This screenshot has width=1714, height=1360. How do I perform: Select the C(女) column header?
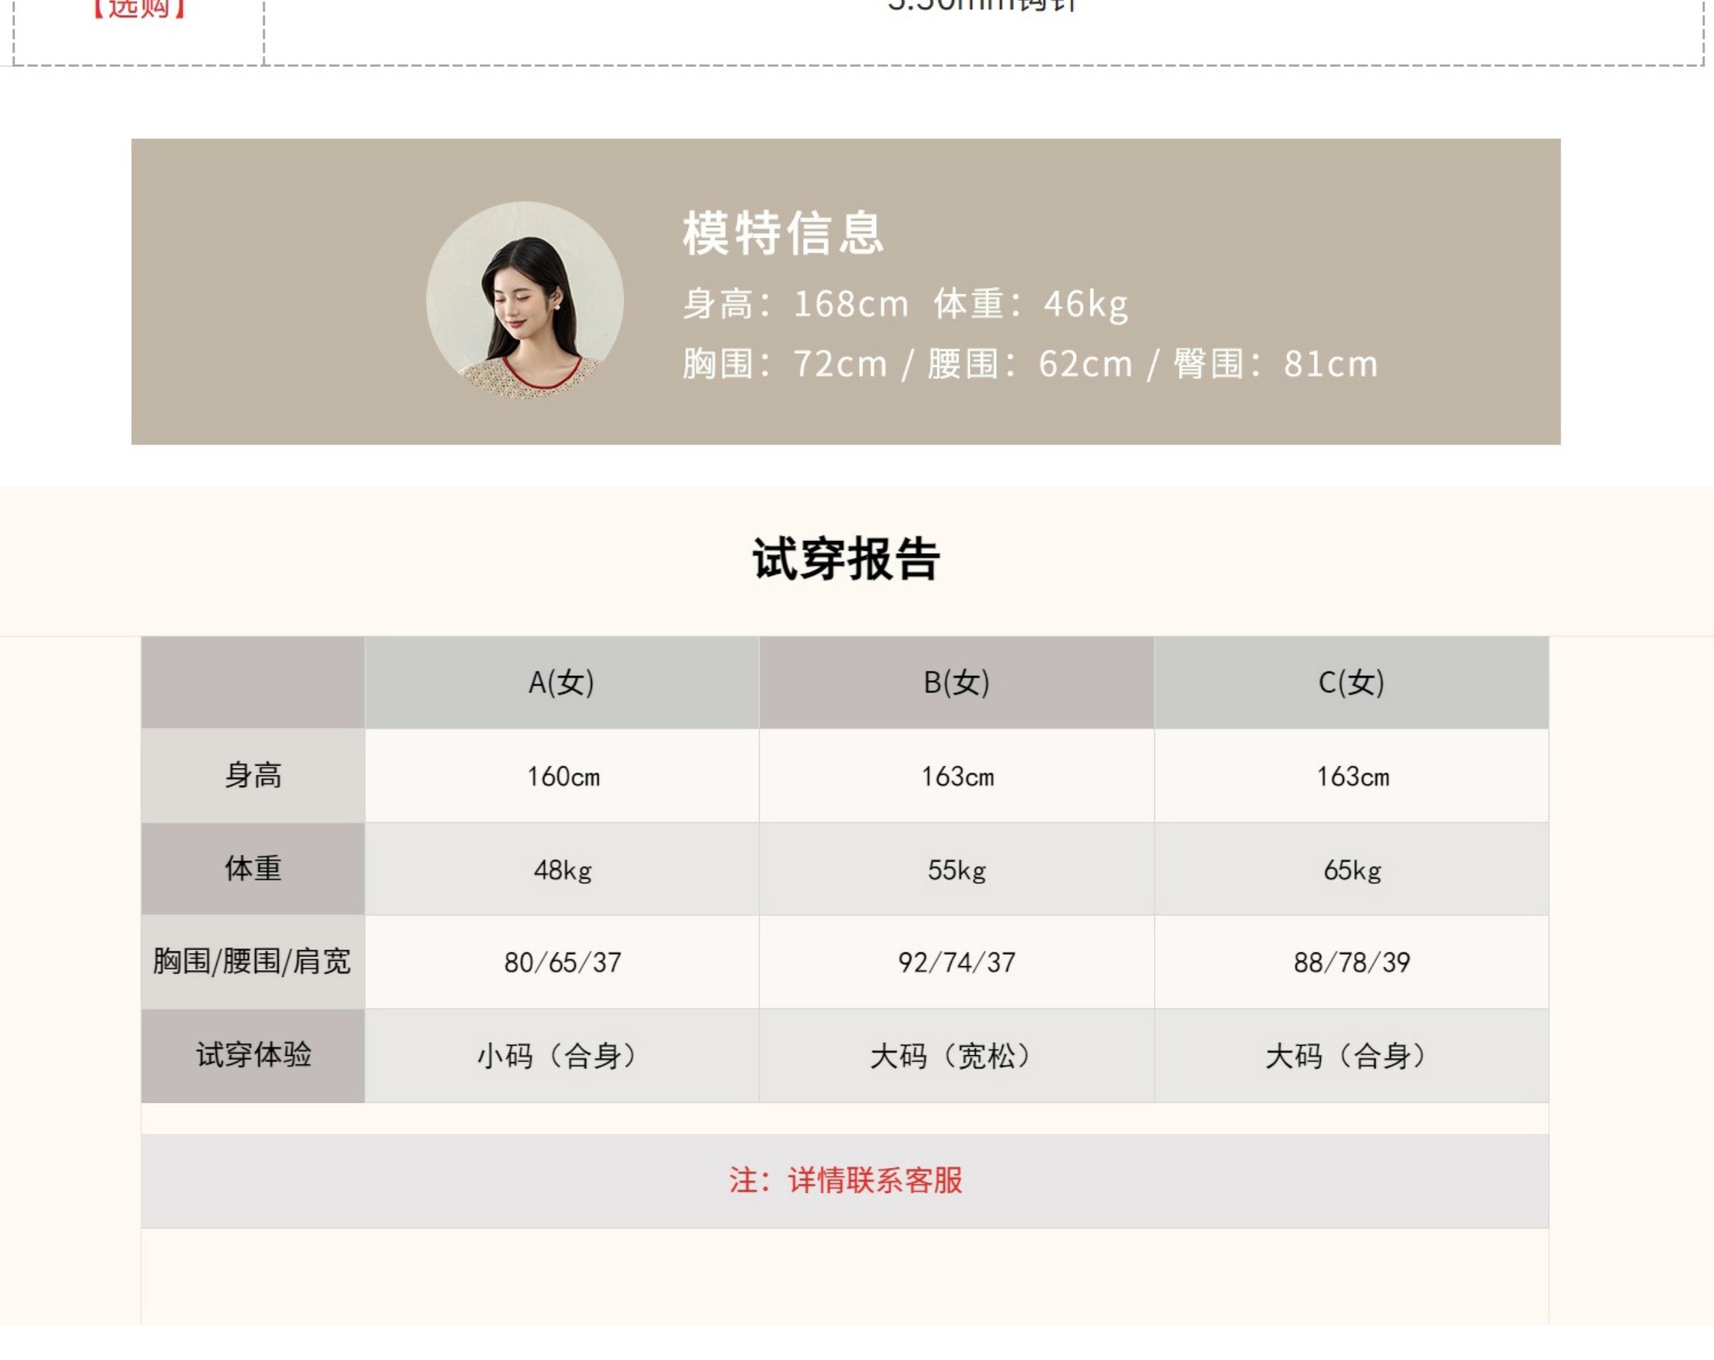tap(1350, 682)
